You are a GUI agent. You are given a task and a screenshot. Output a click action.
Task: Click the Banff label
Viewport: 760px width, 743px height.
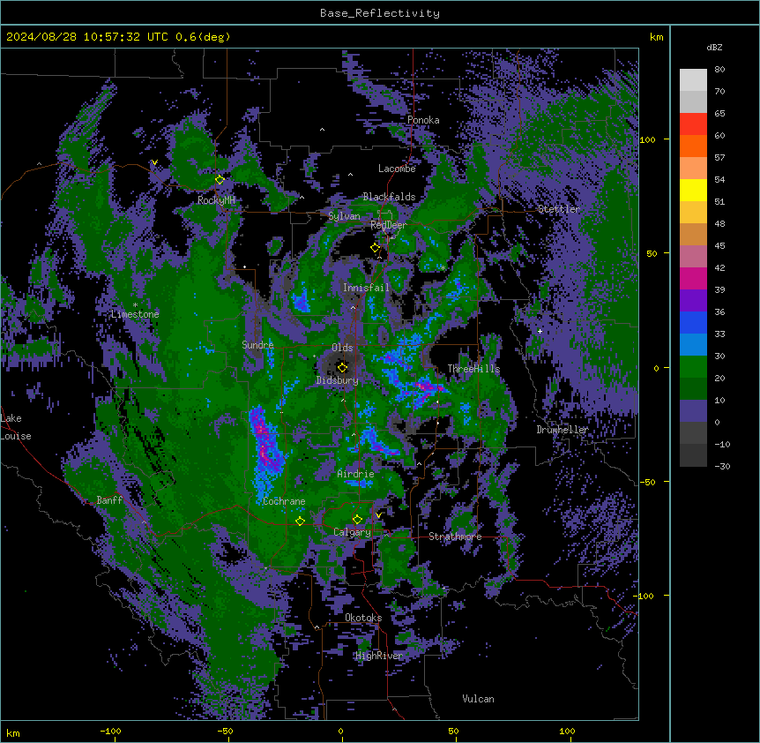point(109,500)
